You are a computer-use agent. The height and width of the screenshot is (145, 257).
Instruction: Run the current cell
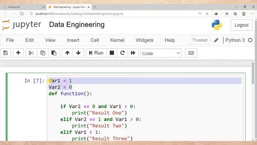96,53
